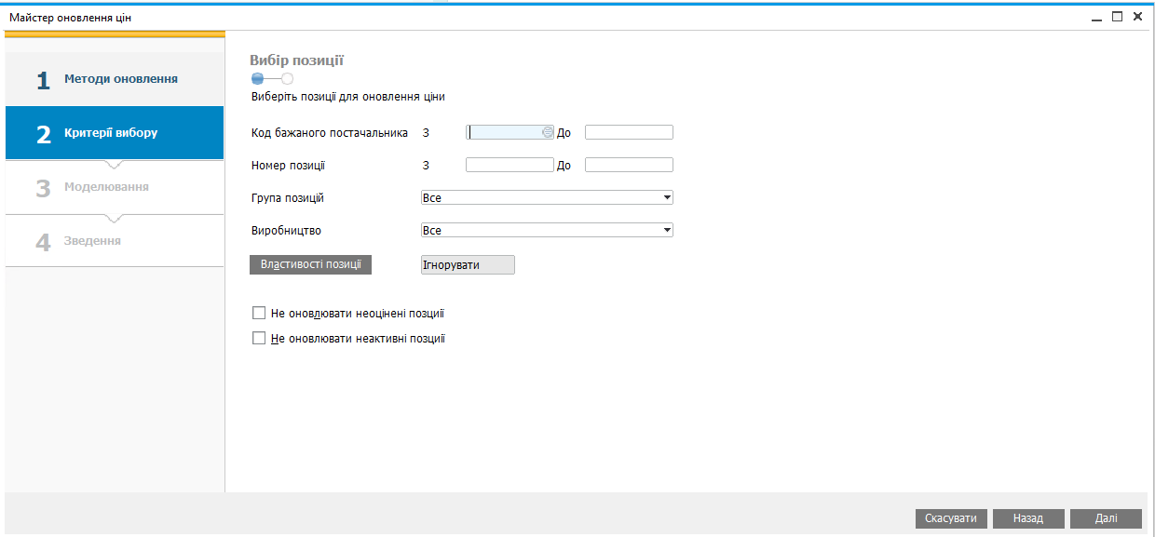Go to step 1 Методи оновлення

pyautogui.click(x=115, y=80)
